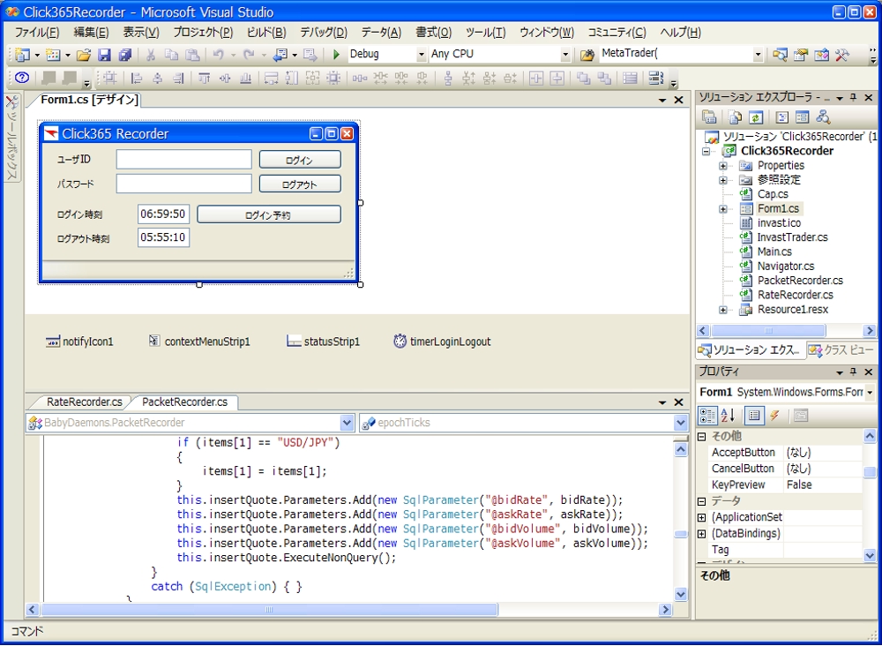Image resolution: width=882 pixels, height=646 pixels.
Task: Start debugging with the green play icon
Action: point(336,55)
